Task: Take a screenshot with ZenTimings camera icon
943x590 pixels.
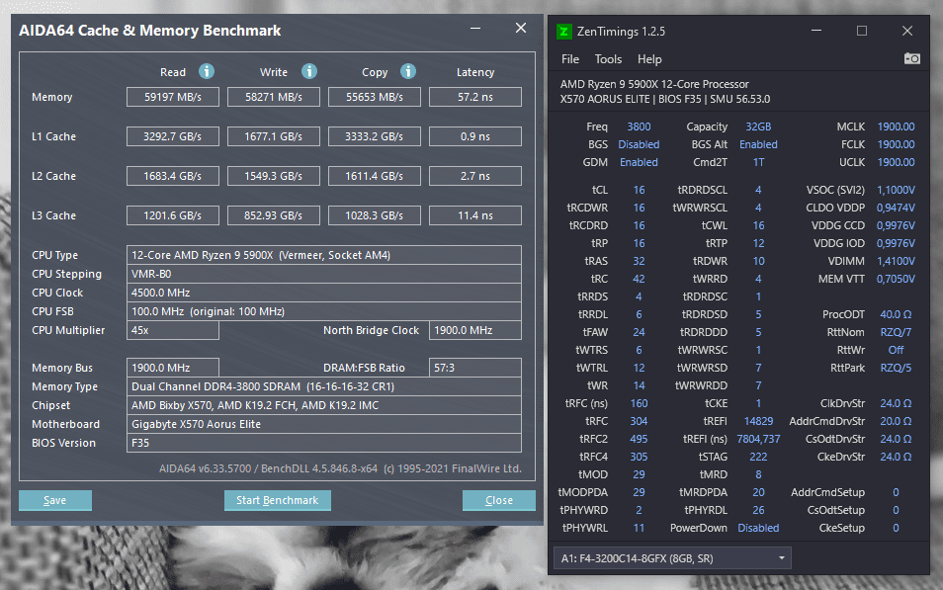Action: click(911, 59)
